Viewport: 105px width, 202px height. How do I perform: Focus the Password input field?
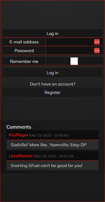click(74, 50)
